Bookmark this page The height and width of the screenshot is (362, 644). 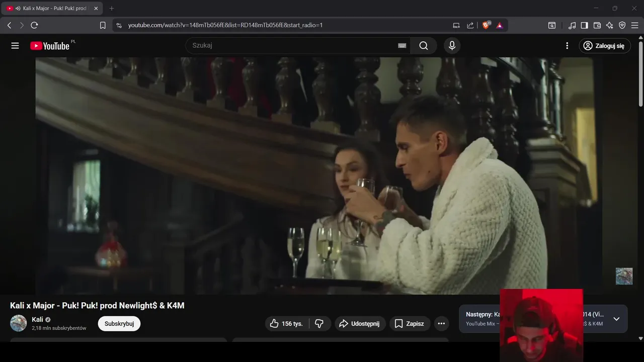pyautogui.click(x=103, y=25)
